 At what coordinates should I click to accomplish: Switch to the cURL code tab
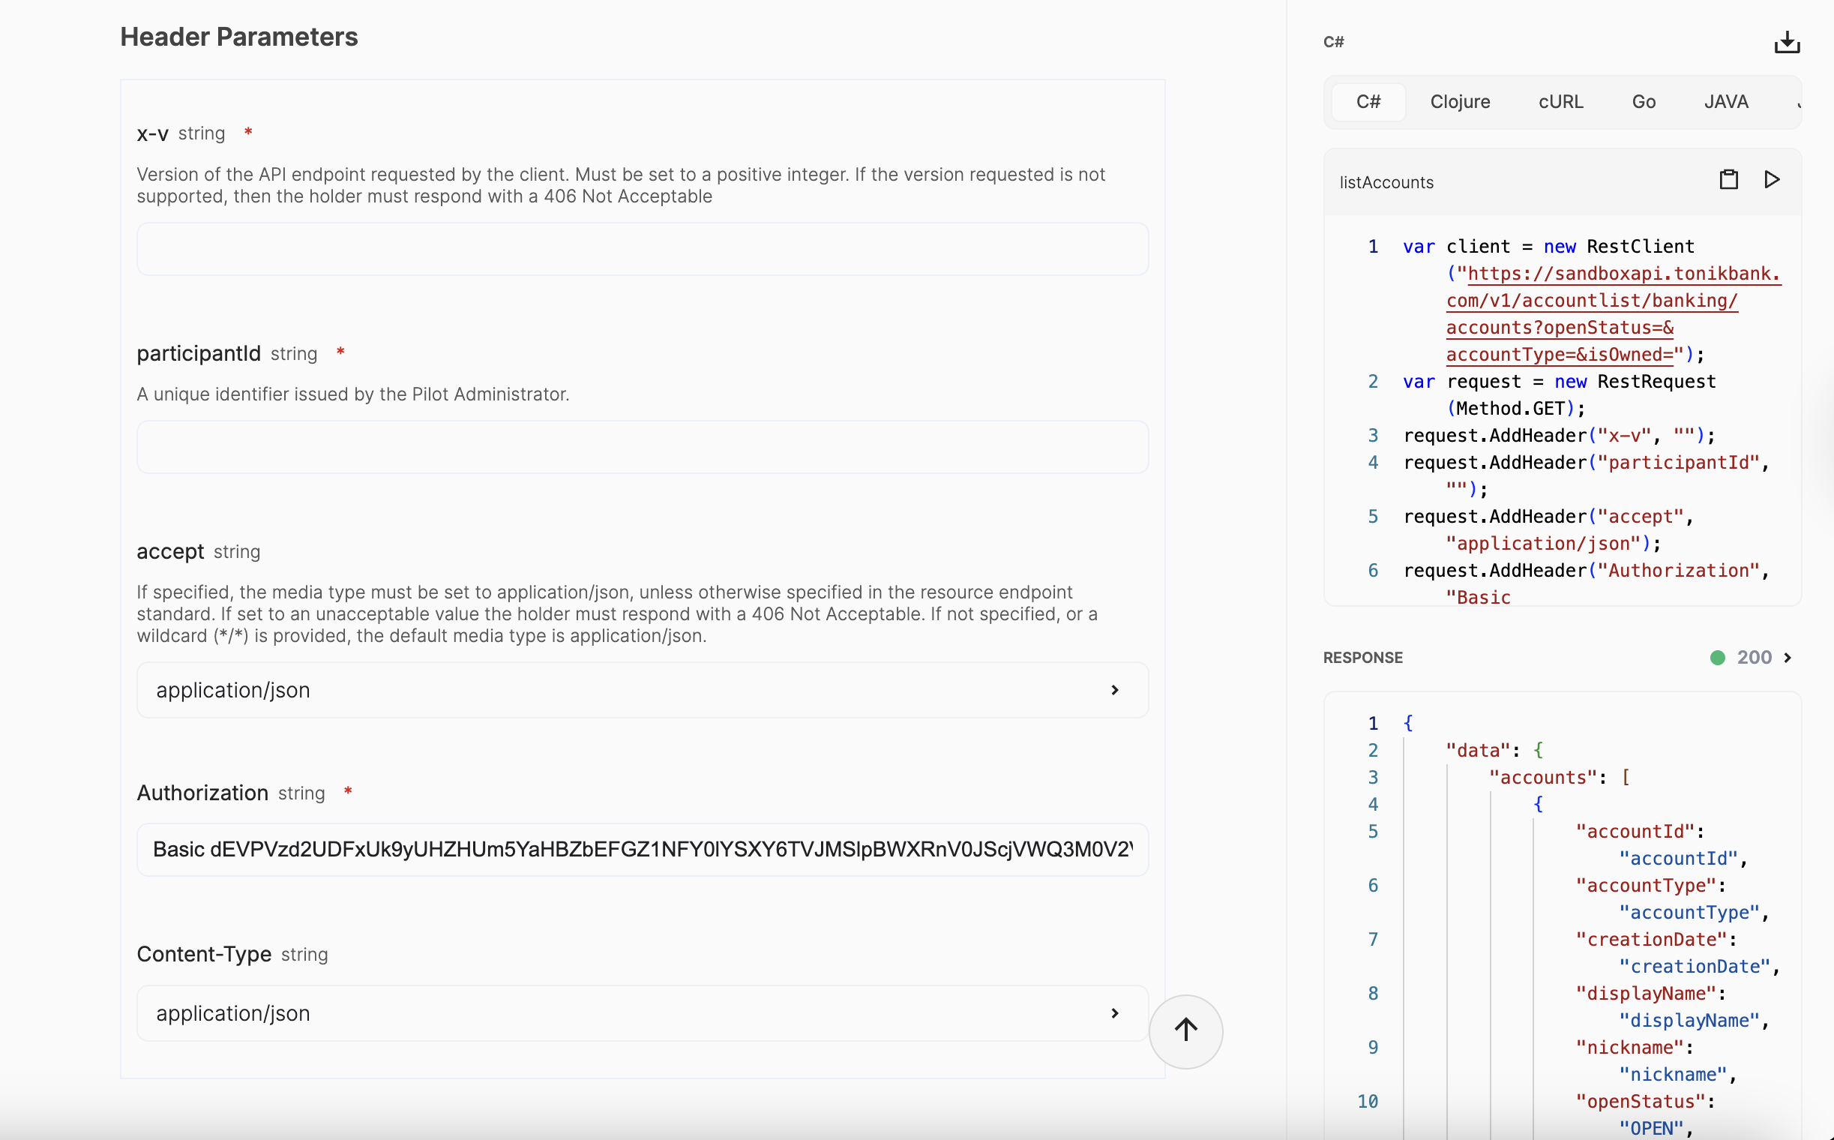pyautogui.click(x=1560, y=102)
